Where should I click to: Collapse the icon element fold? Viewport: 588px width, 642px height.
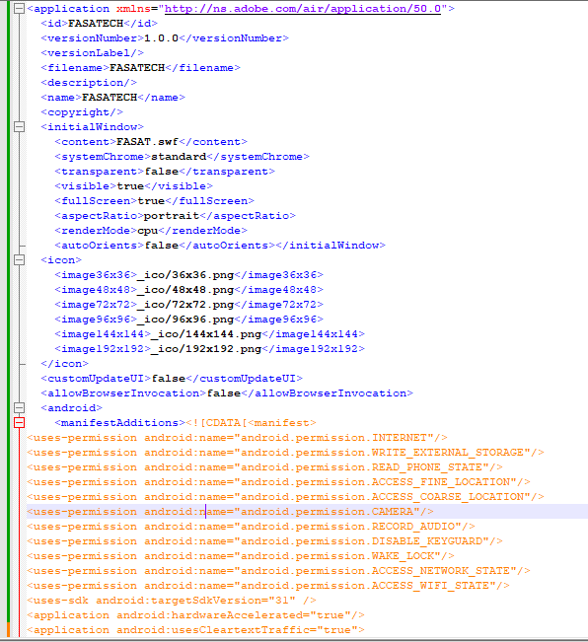pos(19,260)
